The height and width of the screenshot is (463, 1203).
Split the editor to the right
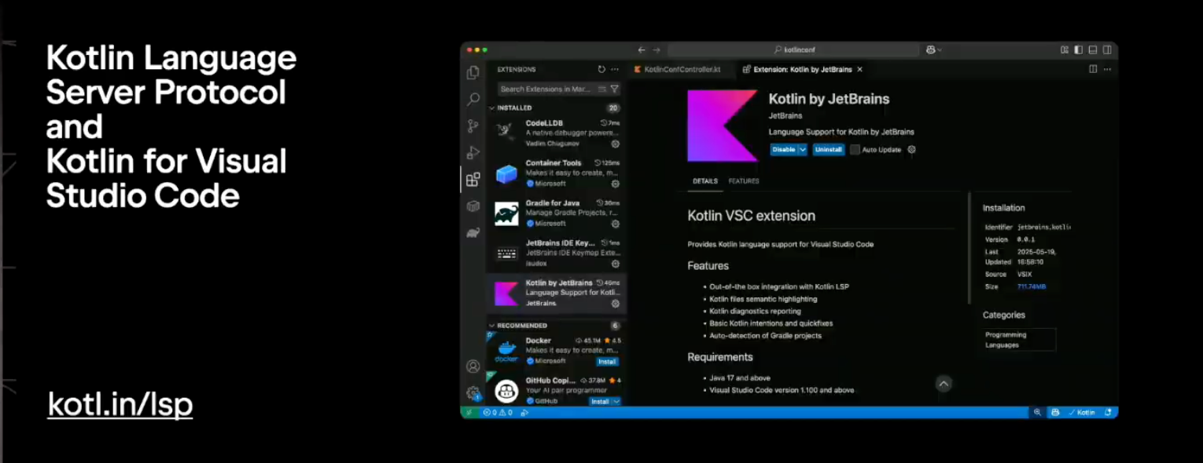click(x=1093, y=69)
